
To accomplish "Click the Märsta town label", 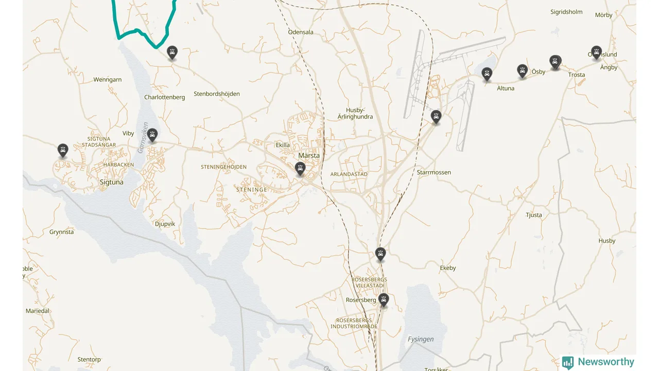I will (309, 155).
